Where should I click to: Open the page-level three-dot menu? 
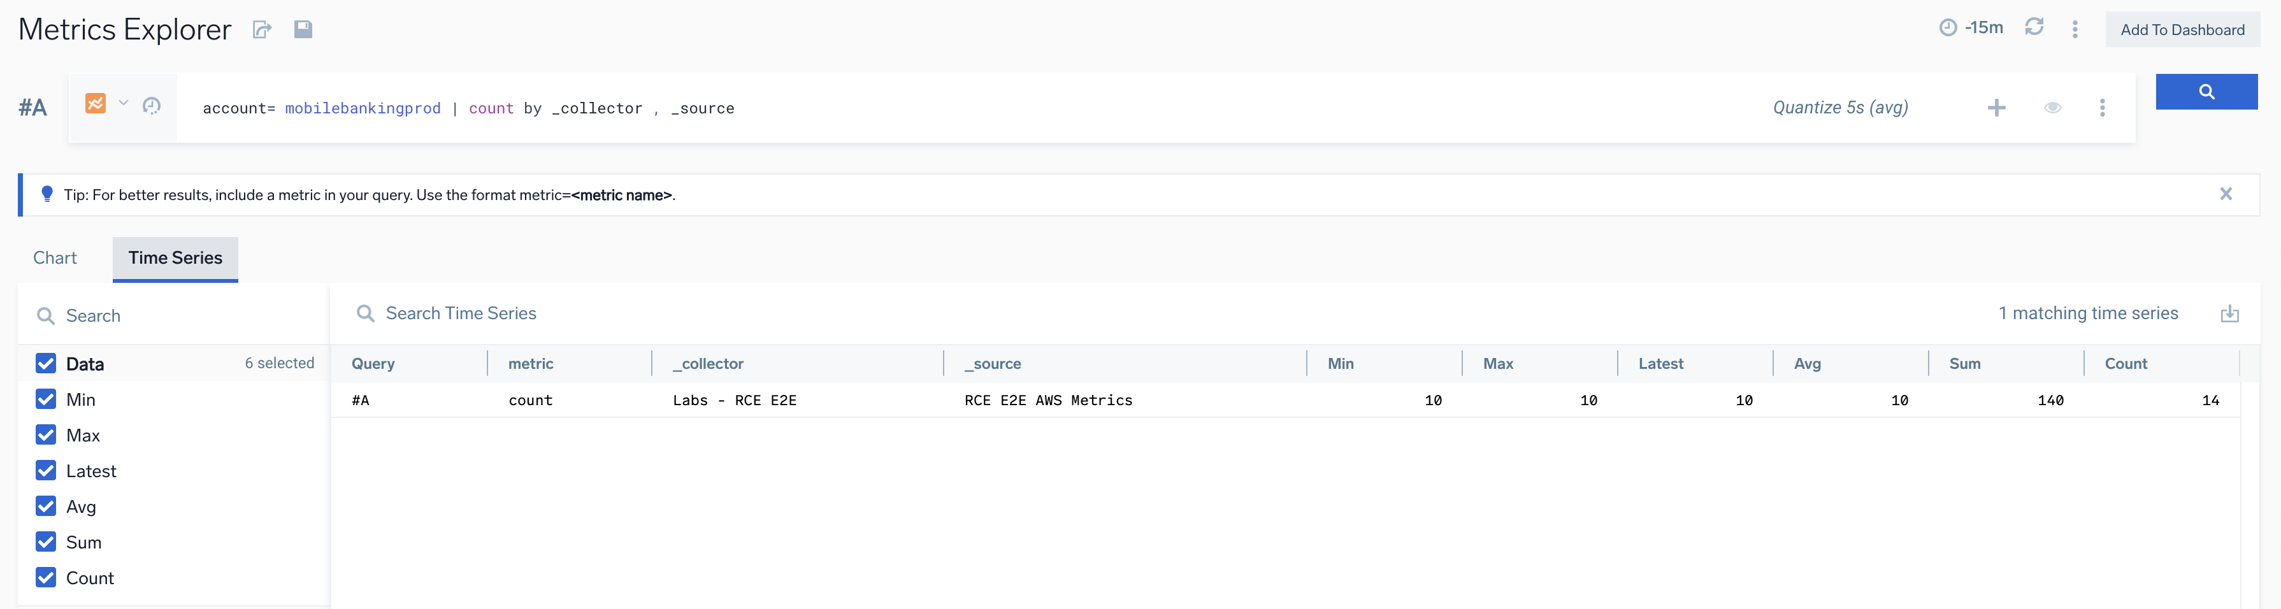[2075, 29]
